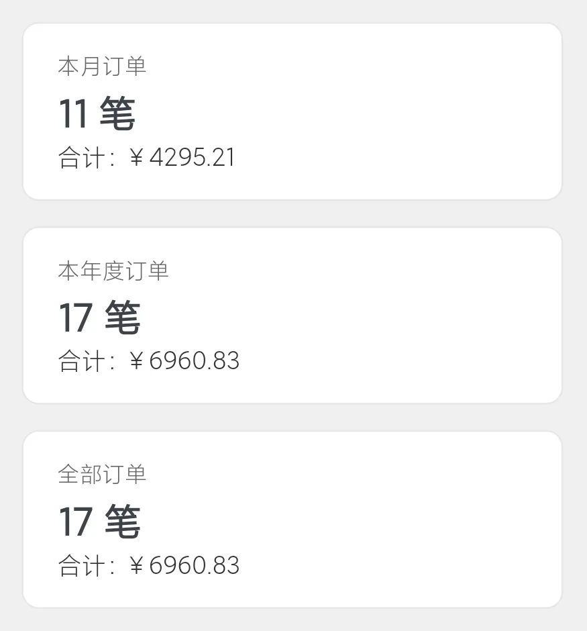Select 6960.83 amount under 本年度订单
Screen dimensions: 587x631
pos(194,361)
